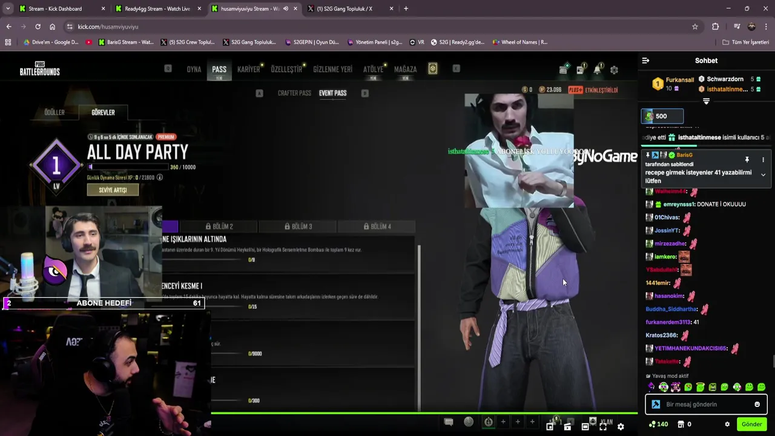This screenshot has width=775, height=436.
Task: Unpin the pinned BarisG chat message
Action: pyautogui.click(x=747, y=159)
